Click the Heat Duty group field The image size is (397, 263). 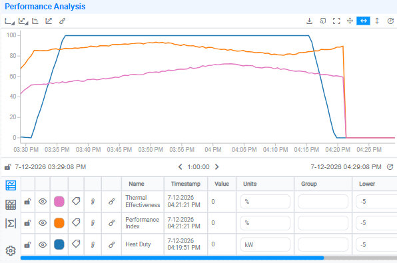coord(323,245)
